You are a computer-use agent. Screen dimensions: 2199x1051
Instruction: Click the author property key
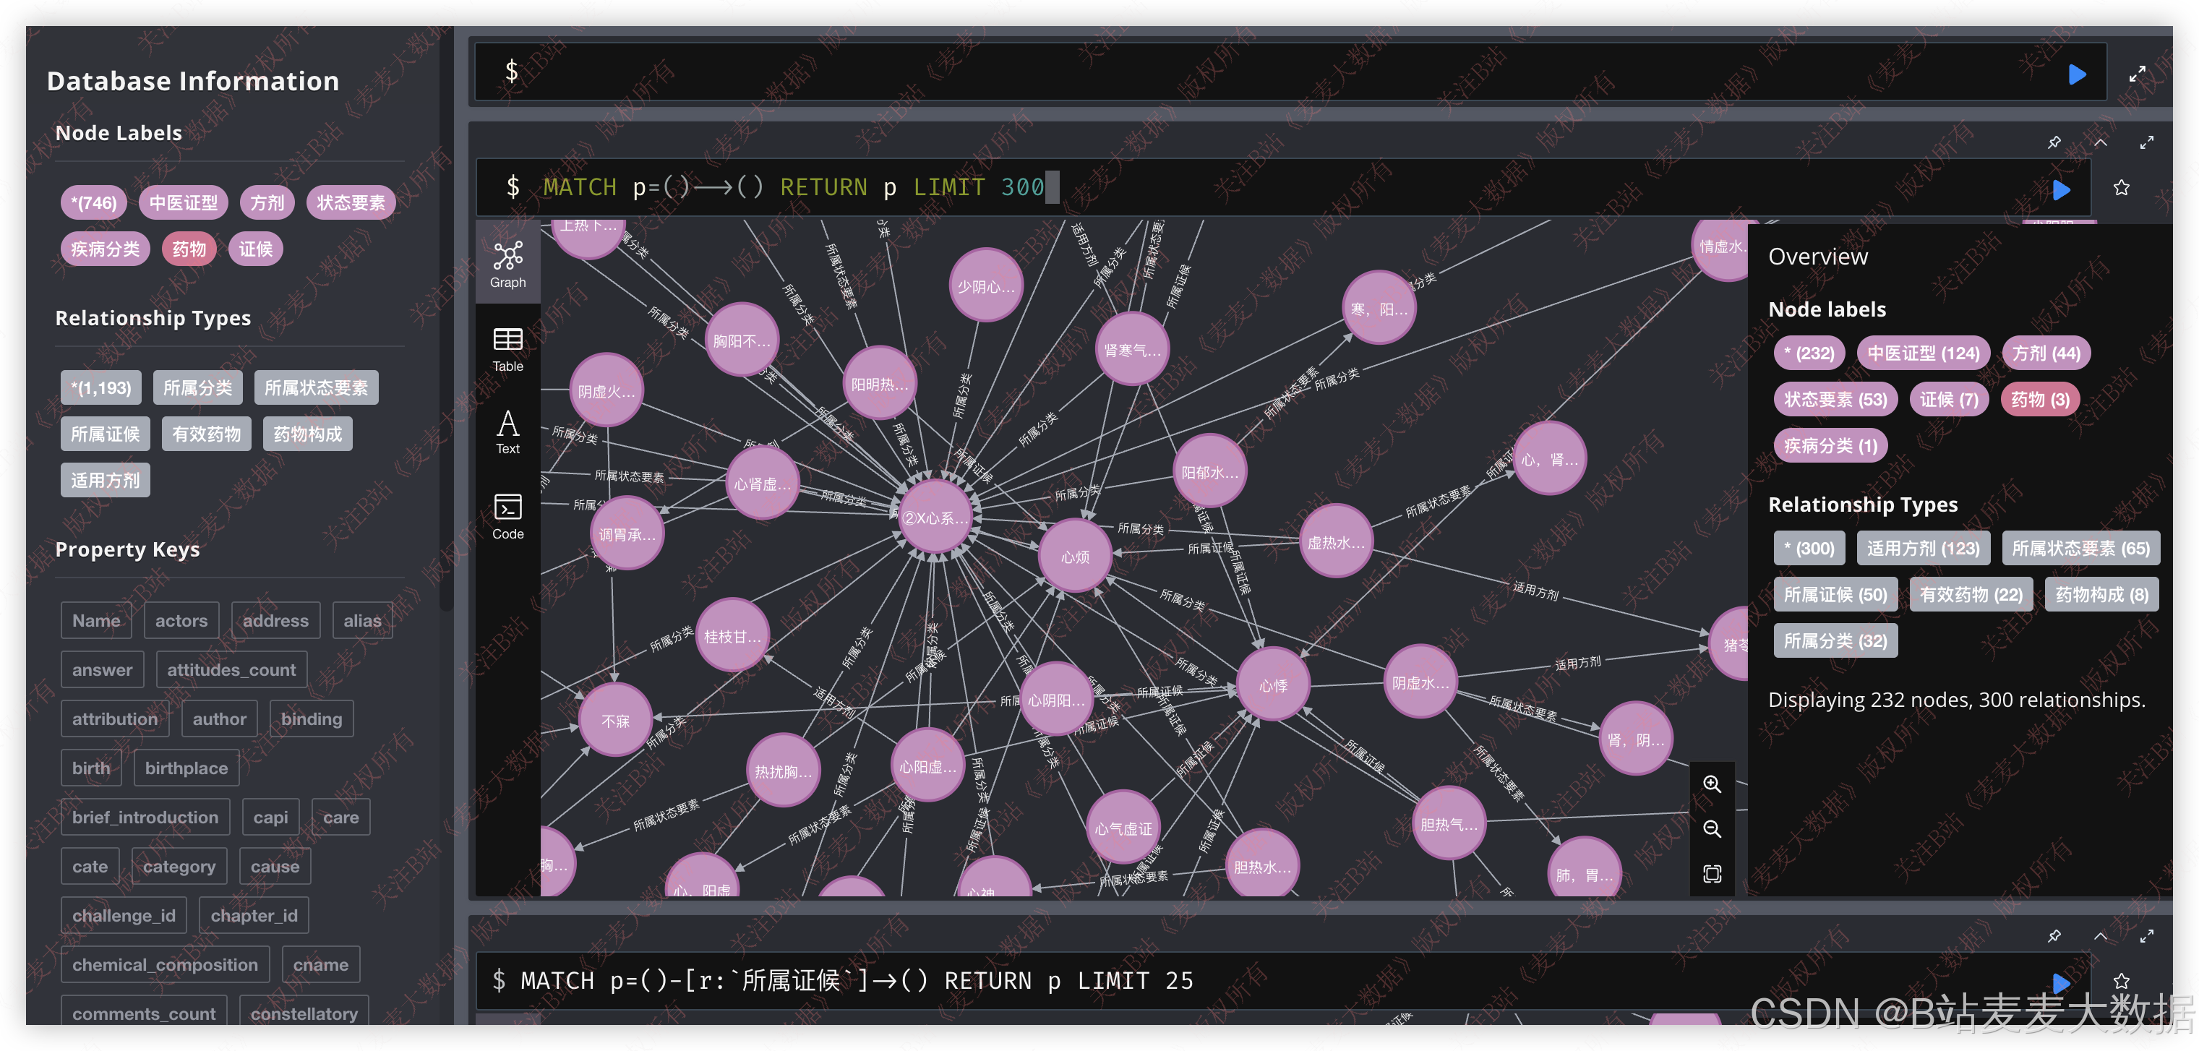coord(219,719)
